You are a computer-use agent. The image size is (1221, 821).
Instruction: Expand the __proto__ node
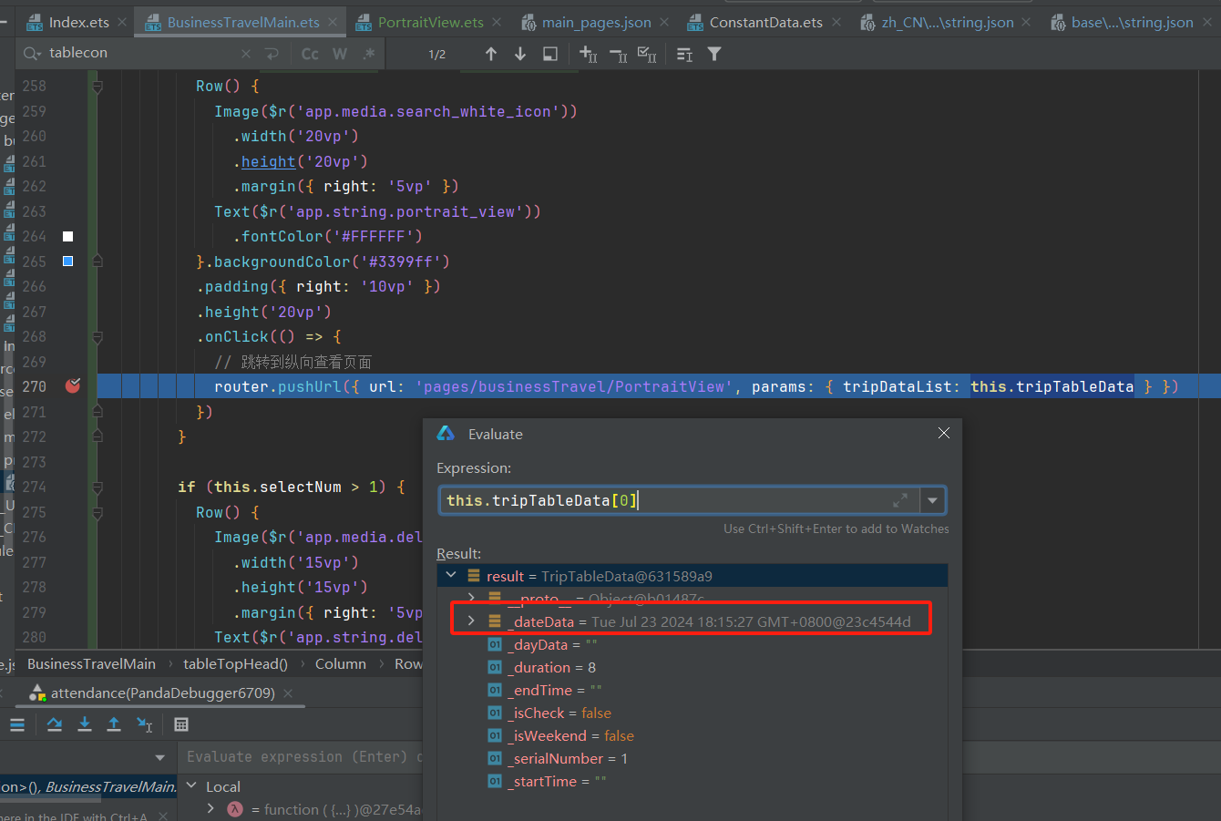pos(471,599)
